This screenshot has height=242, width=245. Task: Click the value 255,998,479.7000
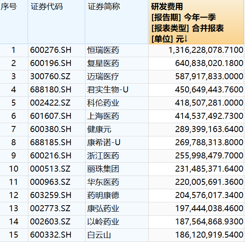(209, 156)
